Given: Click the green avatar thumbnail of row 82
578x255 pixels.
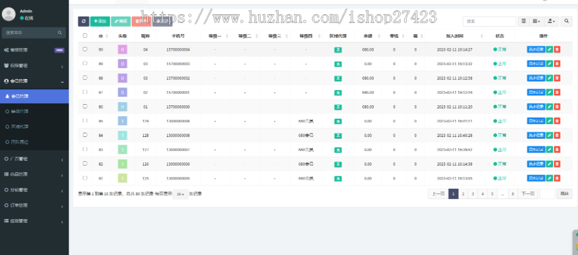Looking at the screenshot, I should click(x=123, y=164).
